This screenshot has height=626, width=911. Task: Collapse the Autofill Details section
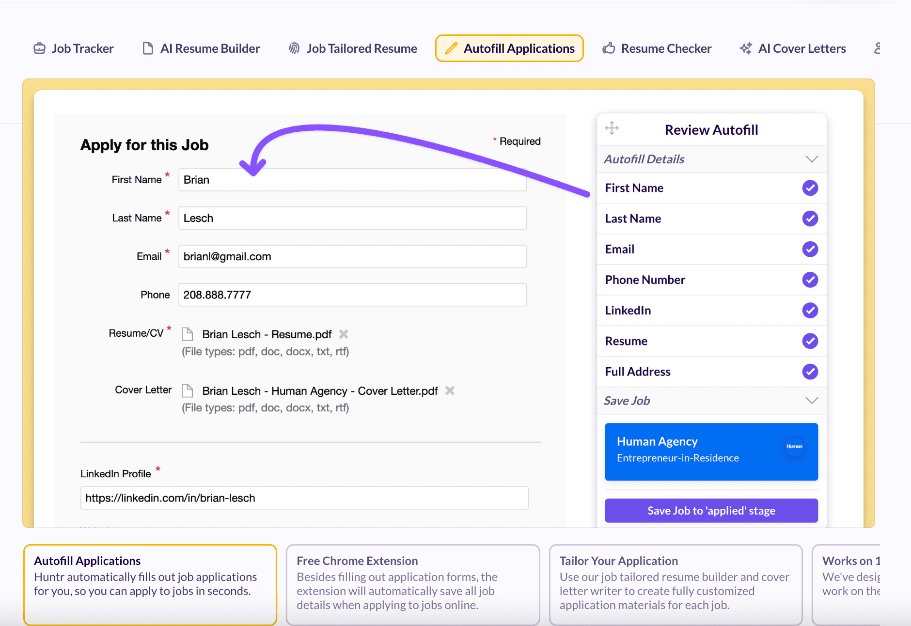[x=811, y=159]
